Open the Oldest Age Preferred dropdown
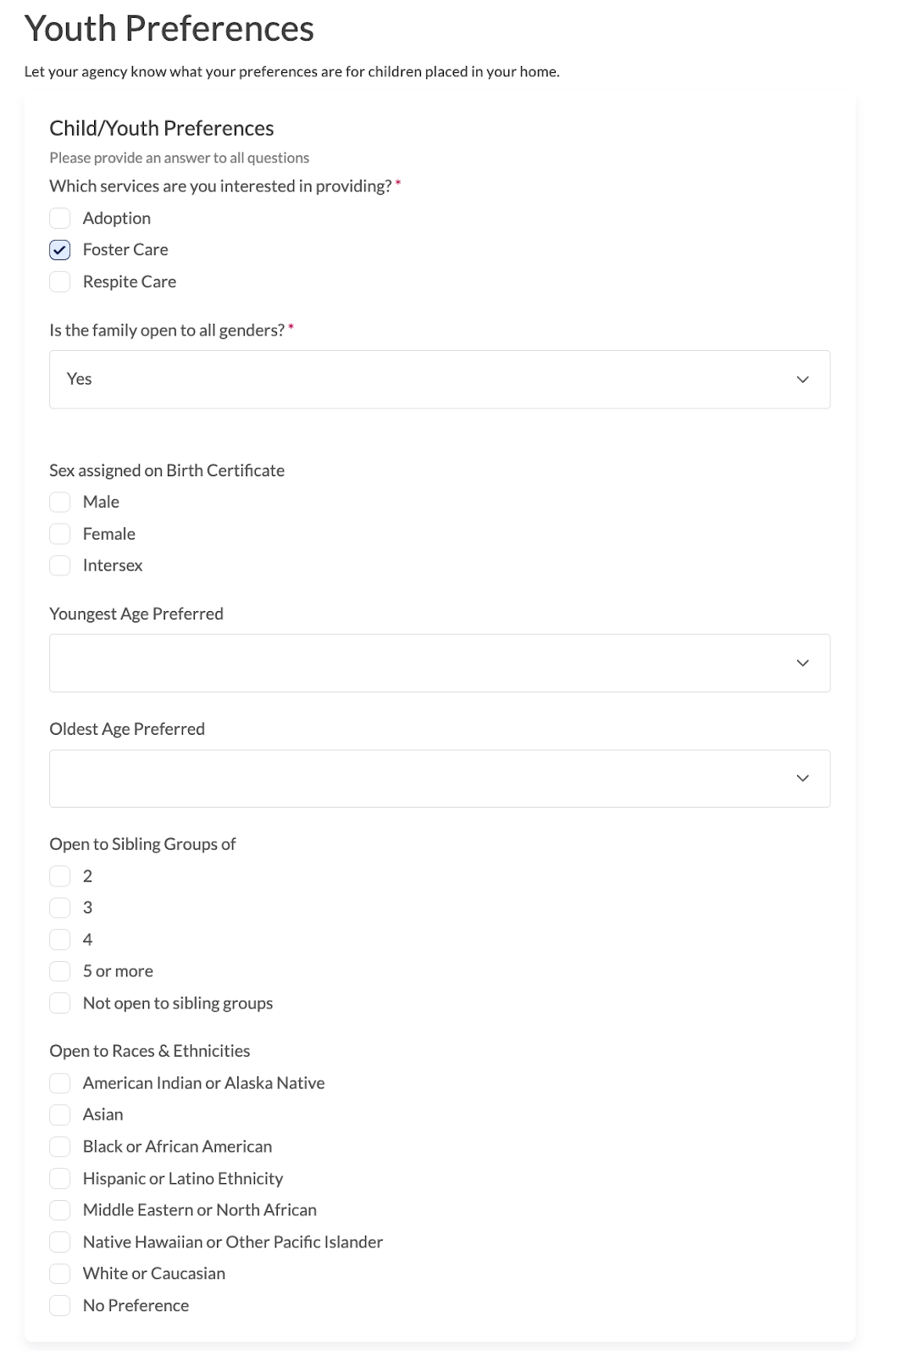 click(x=439, y=779)
